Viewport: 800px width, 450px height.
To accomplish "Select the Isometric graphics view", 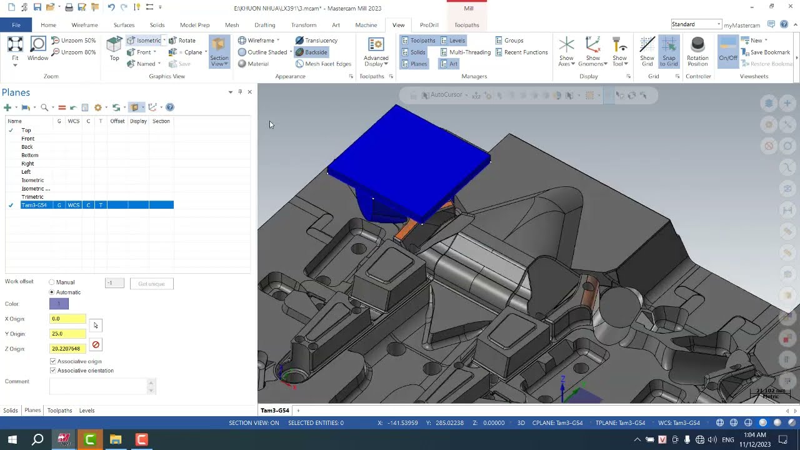I will pos(144,41).
